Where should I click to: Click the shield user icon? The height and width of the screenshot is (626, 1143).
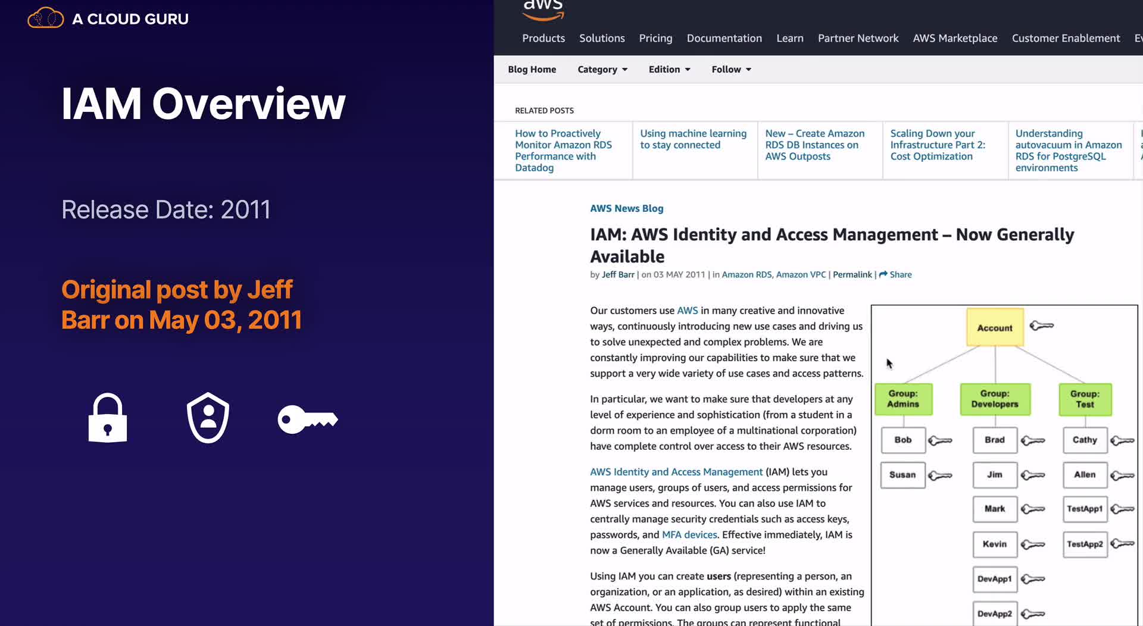208,417
